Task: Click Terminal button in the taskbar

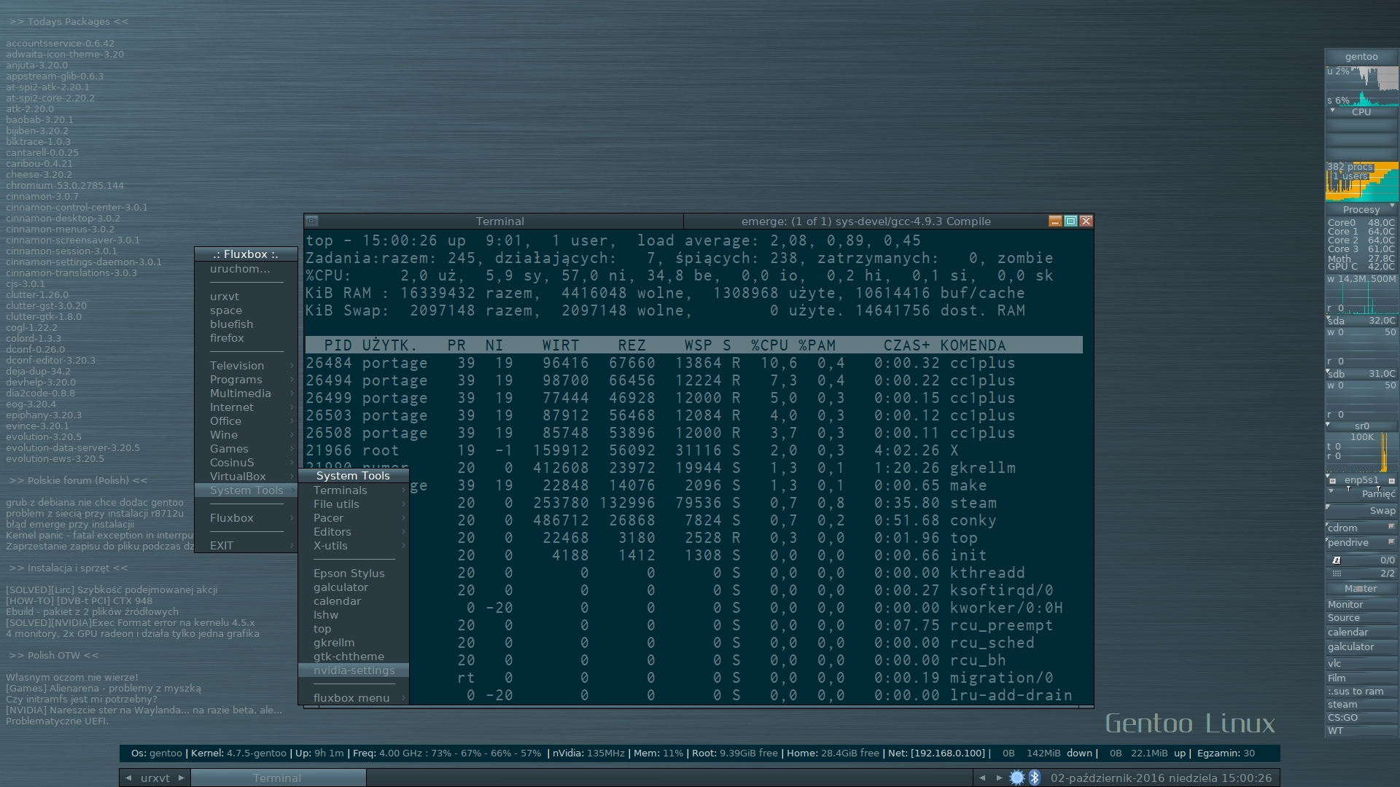Action: click(278, 778)
